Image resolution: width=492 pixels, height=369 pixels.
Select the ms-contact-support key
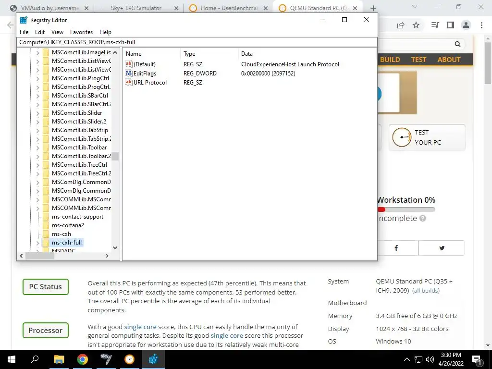coord(77,217)
